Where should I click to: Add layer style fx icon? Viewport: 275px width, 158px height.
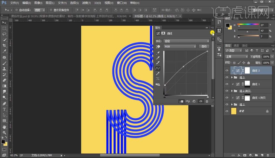[x=239, y=155]
